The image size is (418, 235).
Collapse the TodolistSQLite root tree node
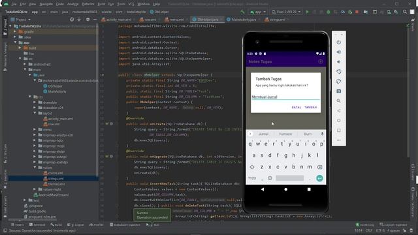point(10,26)
